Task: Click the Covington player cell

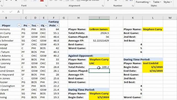Action: tap(11, 86)
